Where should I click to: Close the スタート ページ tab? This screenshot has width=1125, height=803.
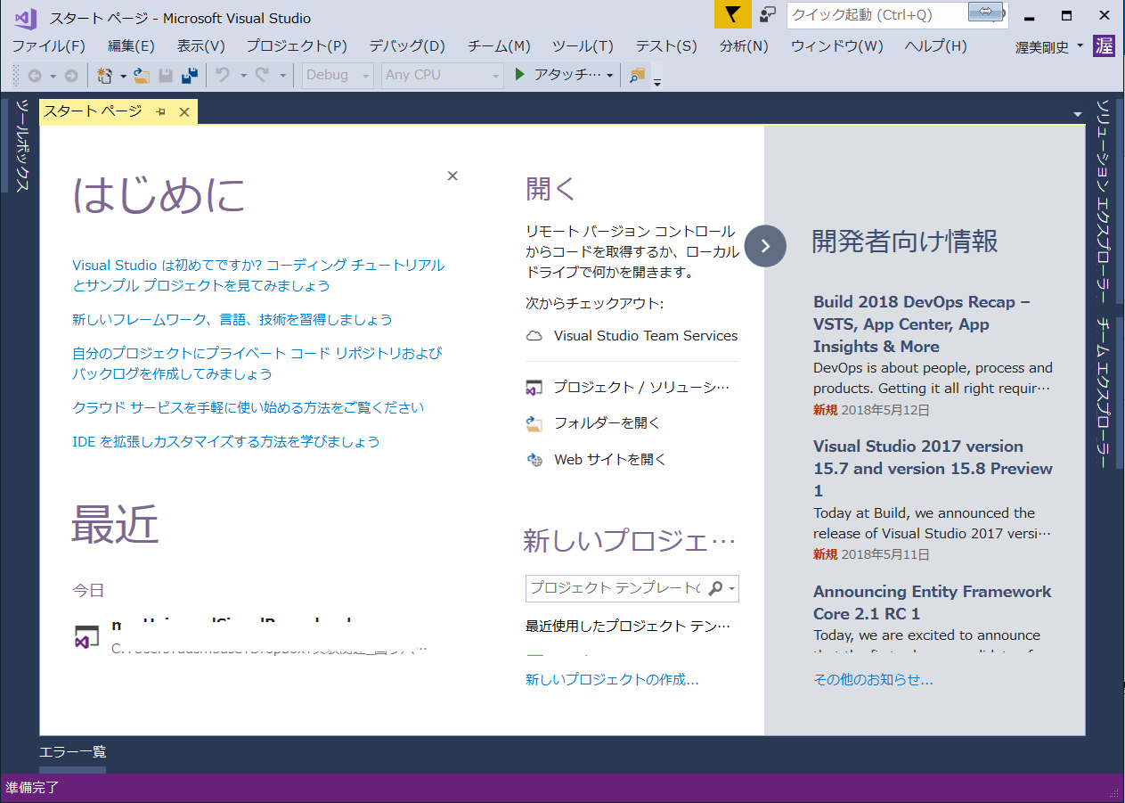(x=184, y=111)
